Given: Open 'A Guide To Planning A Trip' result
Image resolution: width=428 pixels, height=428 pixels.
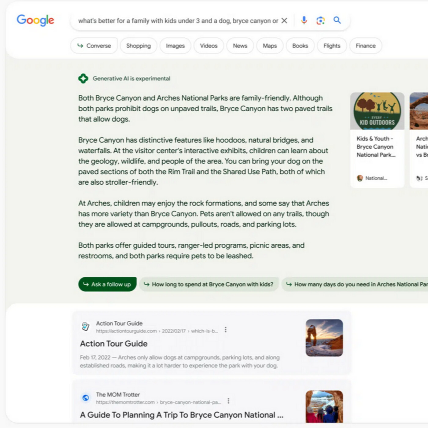Looking at the screenshot, I should click(182, 415).
